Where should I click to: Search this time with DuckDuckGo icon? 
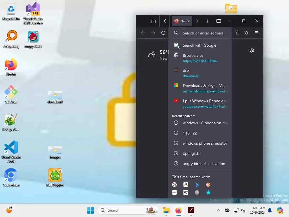(x=208, y=185)
